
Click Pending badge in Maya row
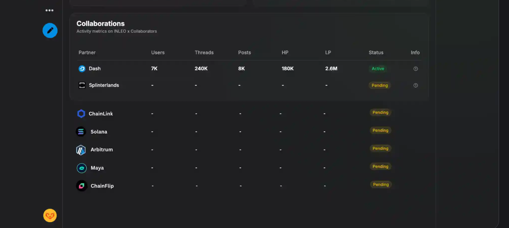pyautogui.click(x=381, y=166)
